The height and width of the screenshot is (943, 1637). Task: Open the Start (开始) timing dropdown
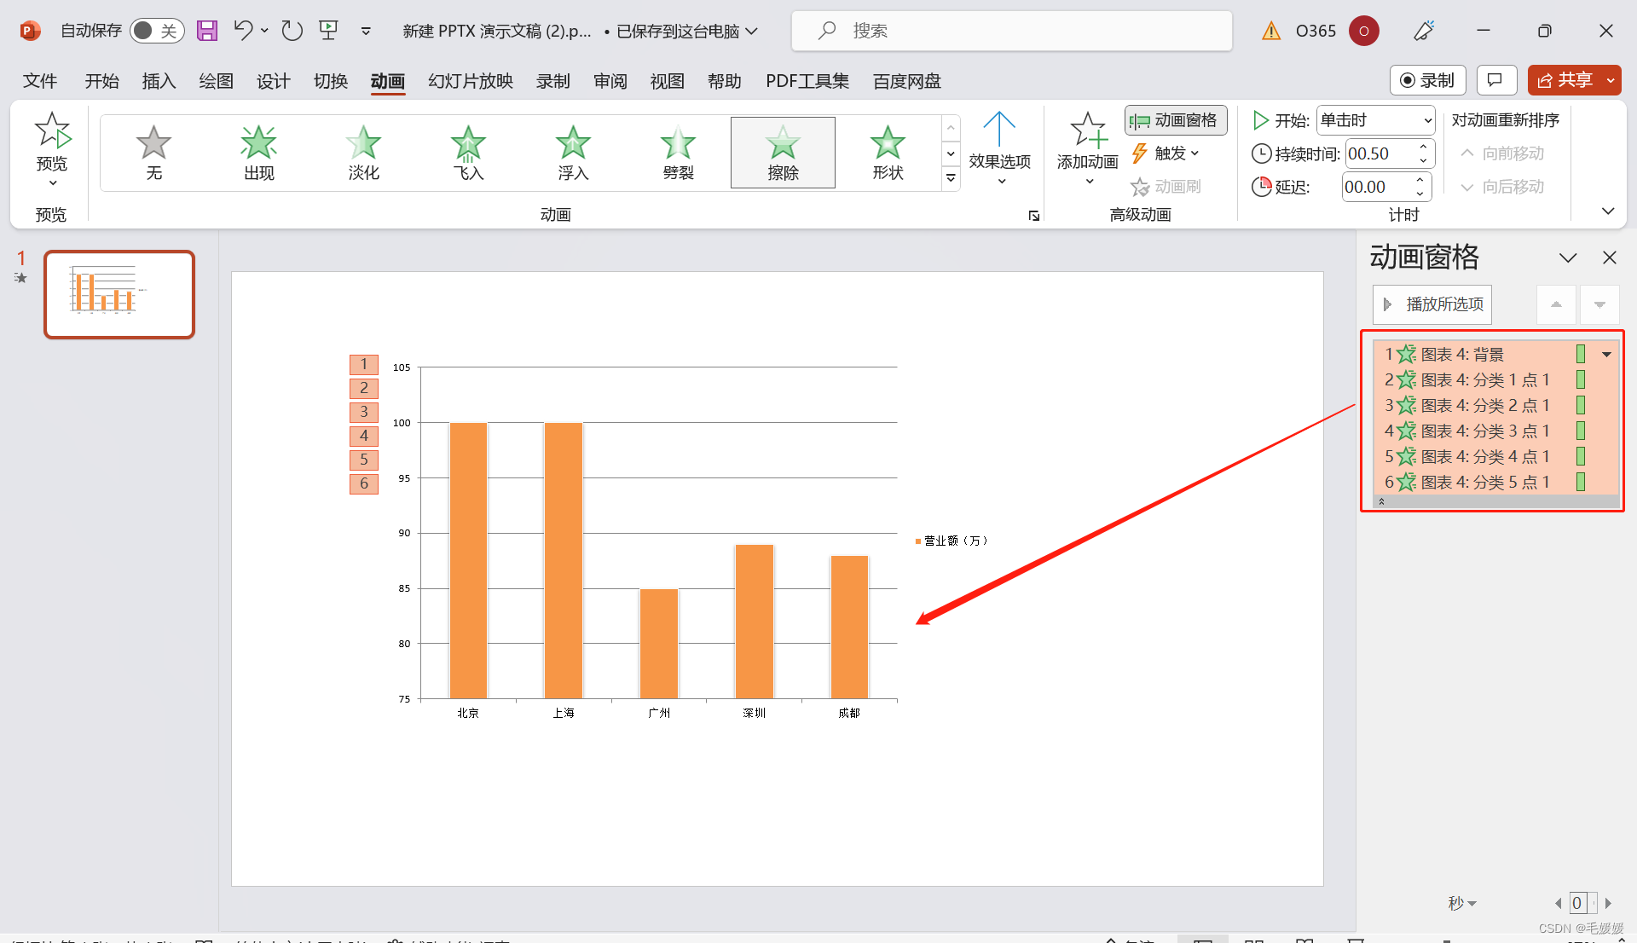pyautogui.click(x=1376, y=120)
